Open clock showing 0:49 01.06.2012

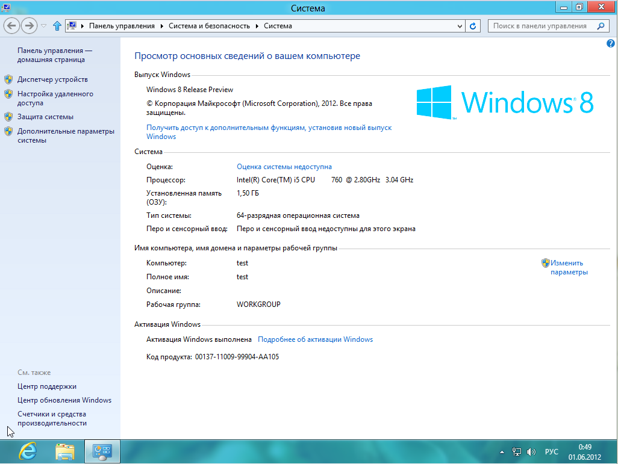pos(585,452)
